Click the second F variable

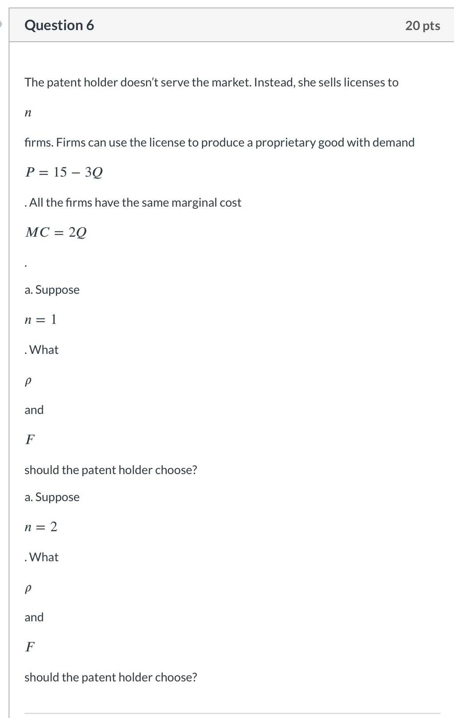(x=30, y=647)
